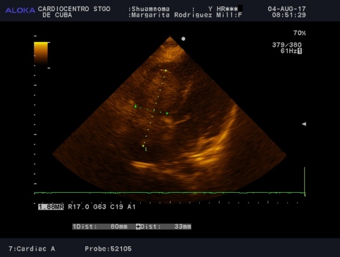Select the 7:Cardiac A preset label

pos(32,249)
